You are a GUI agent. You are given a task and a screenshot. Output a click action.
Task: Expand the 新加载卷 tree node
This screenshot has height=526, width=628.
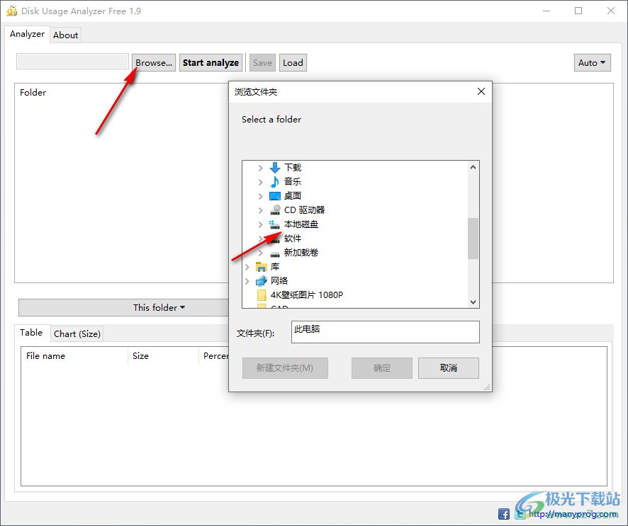click(260, 253)
